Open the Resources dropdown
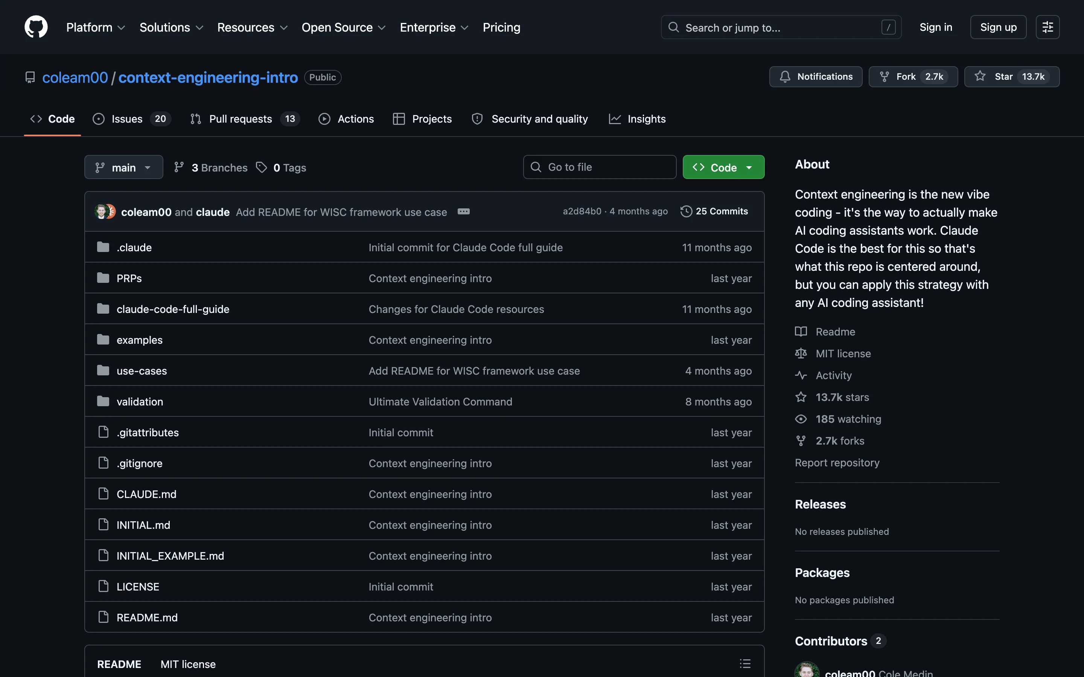 pos(252,27)
